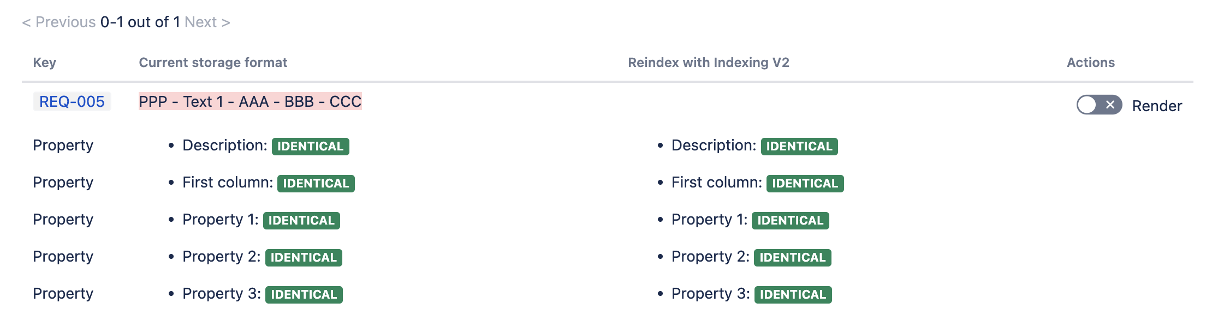This screenshot has height=327, width=1212.
Task: Open the REQ-005 issue key link
Action: point(72,101)
